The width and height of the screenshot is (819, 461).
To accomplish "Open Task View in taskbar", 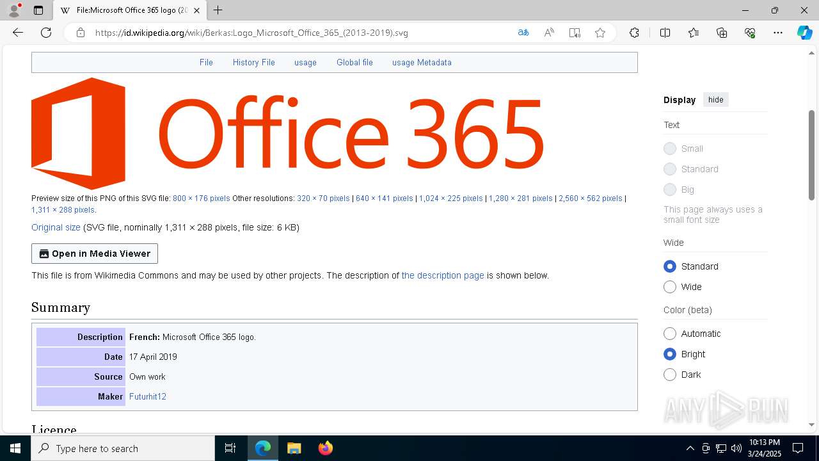I will [230, 448].
